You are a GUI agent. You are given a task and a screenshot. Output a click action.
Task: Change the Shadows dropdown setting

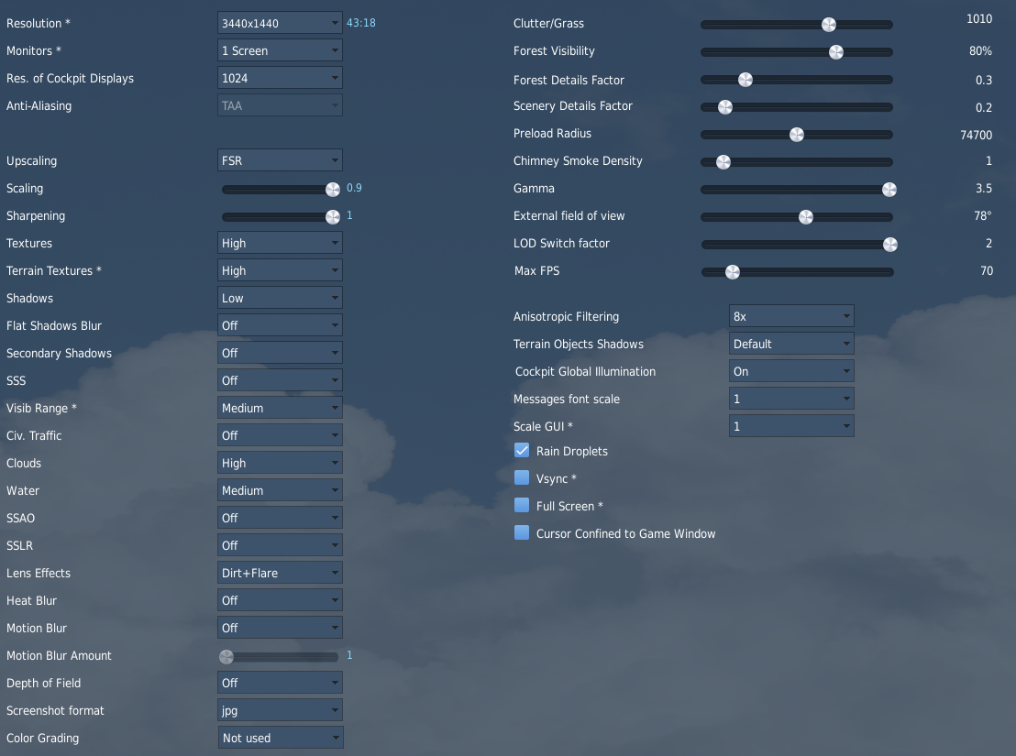tap(280, 298)
